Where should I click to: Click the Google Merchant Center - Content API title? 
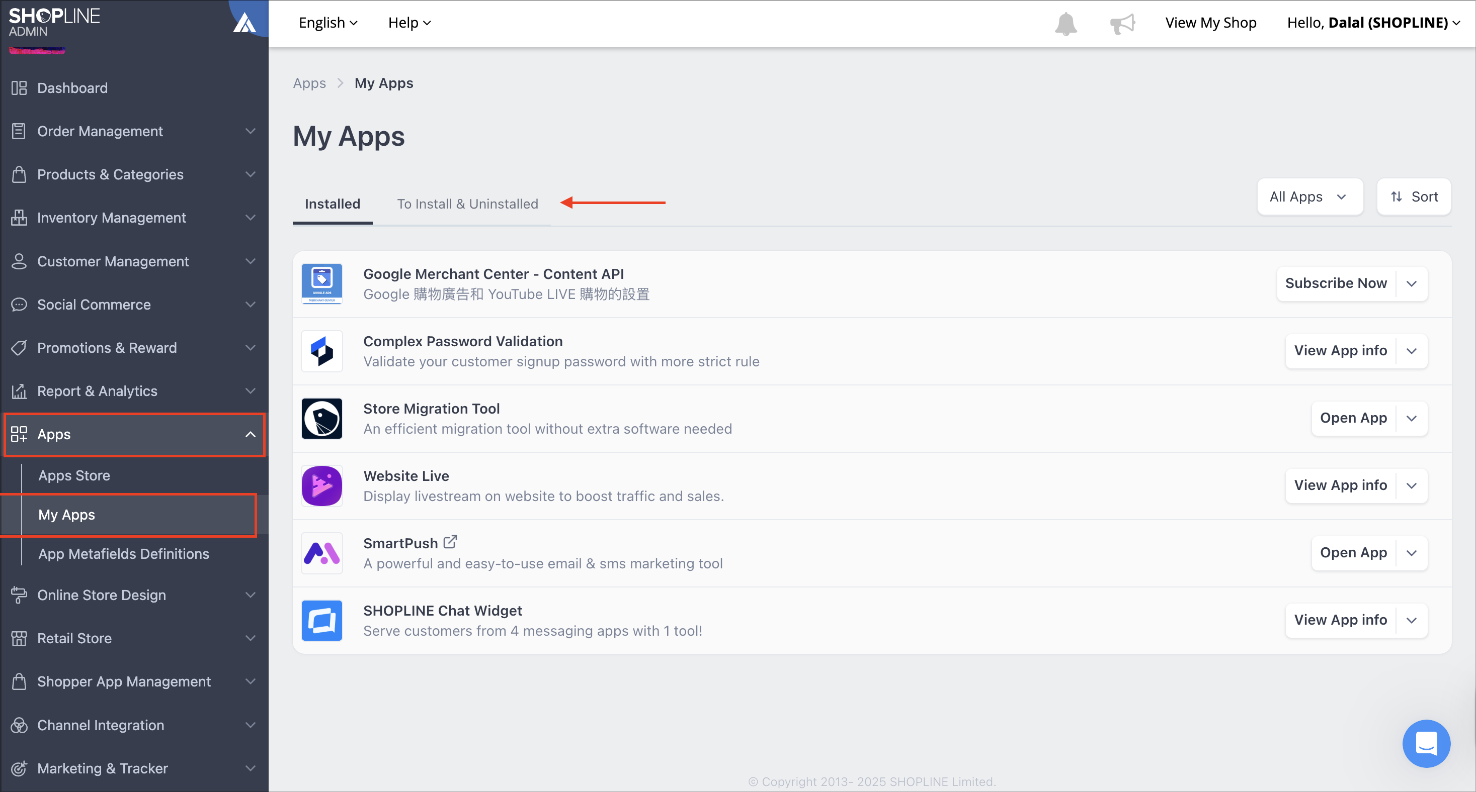click(494, 274)
